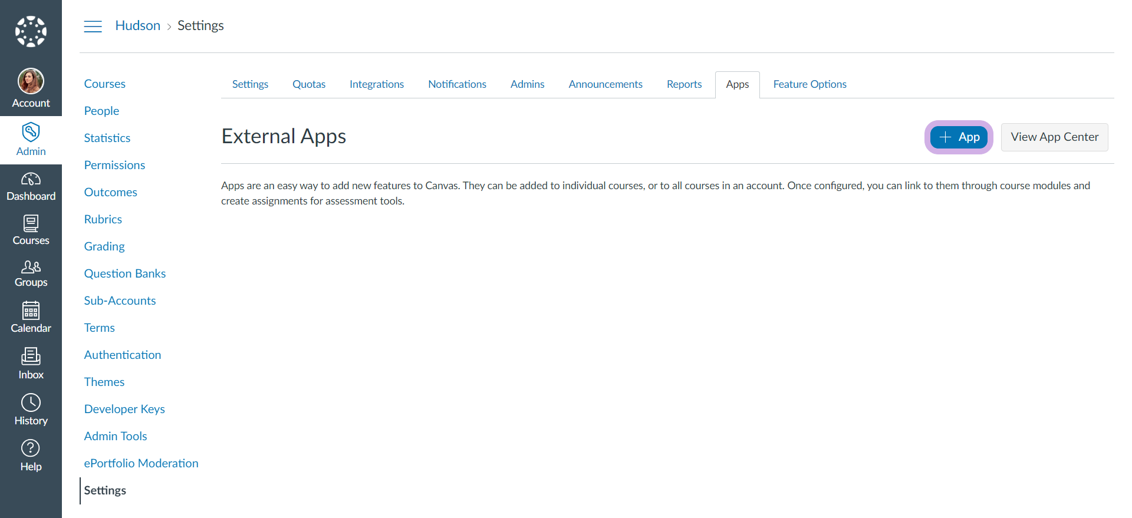Add a new app with + App button
This screenshot has height=518, width=1132.
point(959,137)
